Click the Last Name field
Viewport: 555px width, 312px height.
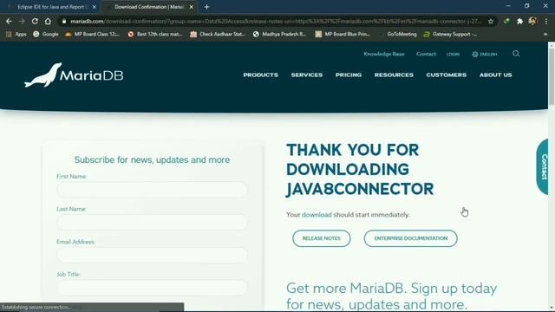[x=152, y=223]
